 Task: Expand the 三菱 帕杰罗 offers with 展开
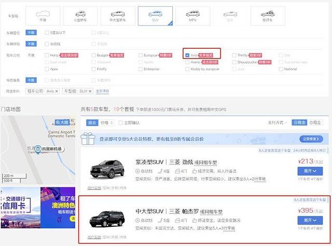pyautogui.click(x=310, y=221)
